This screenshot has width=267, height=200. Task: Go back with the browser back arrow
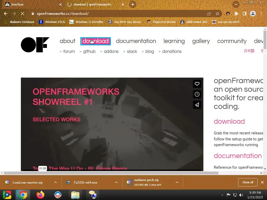pyautogui.click(x=6, y=14)
